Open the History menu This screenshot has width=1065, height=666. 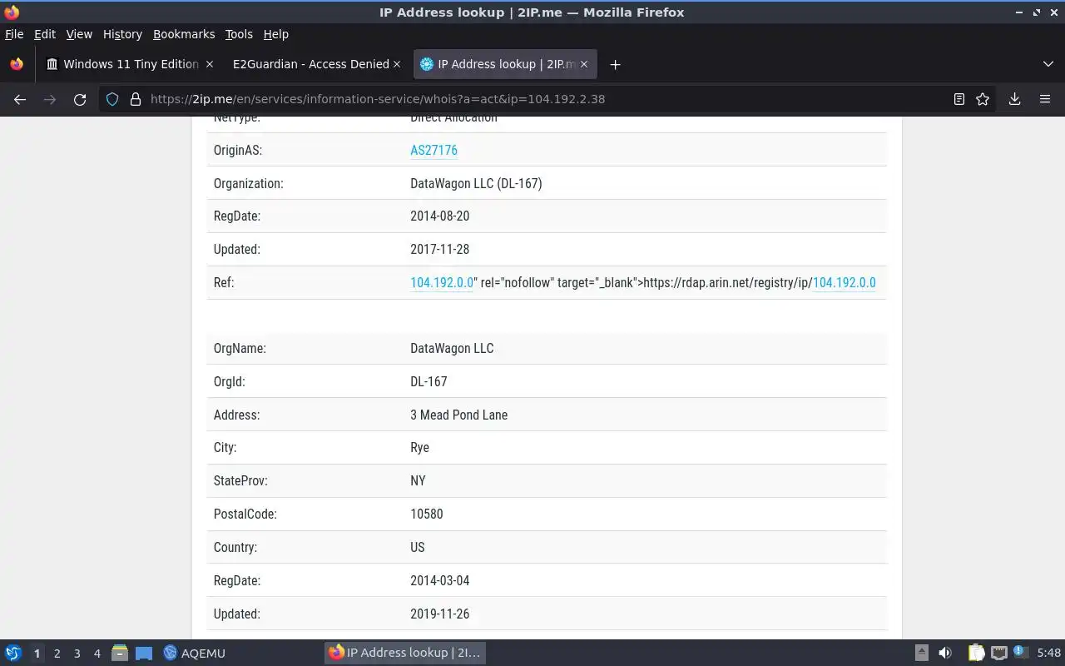point(122,34)
